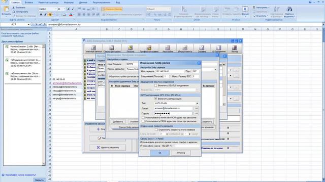Open Excel Name Box A17 dropdown
This screenshot has height=182, width=325.
(28, 24)
